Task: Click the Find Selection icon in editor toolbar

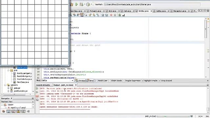Action: pyautogui.click(x=71, y=15)
